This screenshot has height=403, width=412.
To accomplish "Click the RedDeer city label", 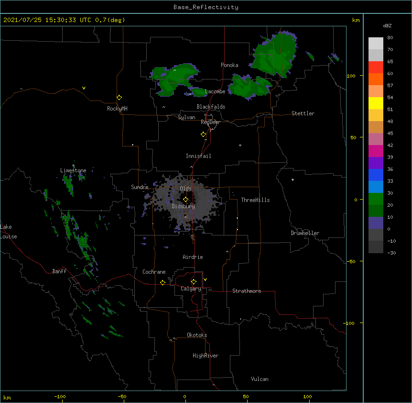I will [x=210, y=122].
